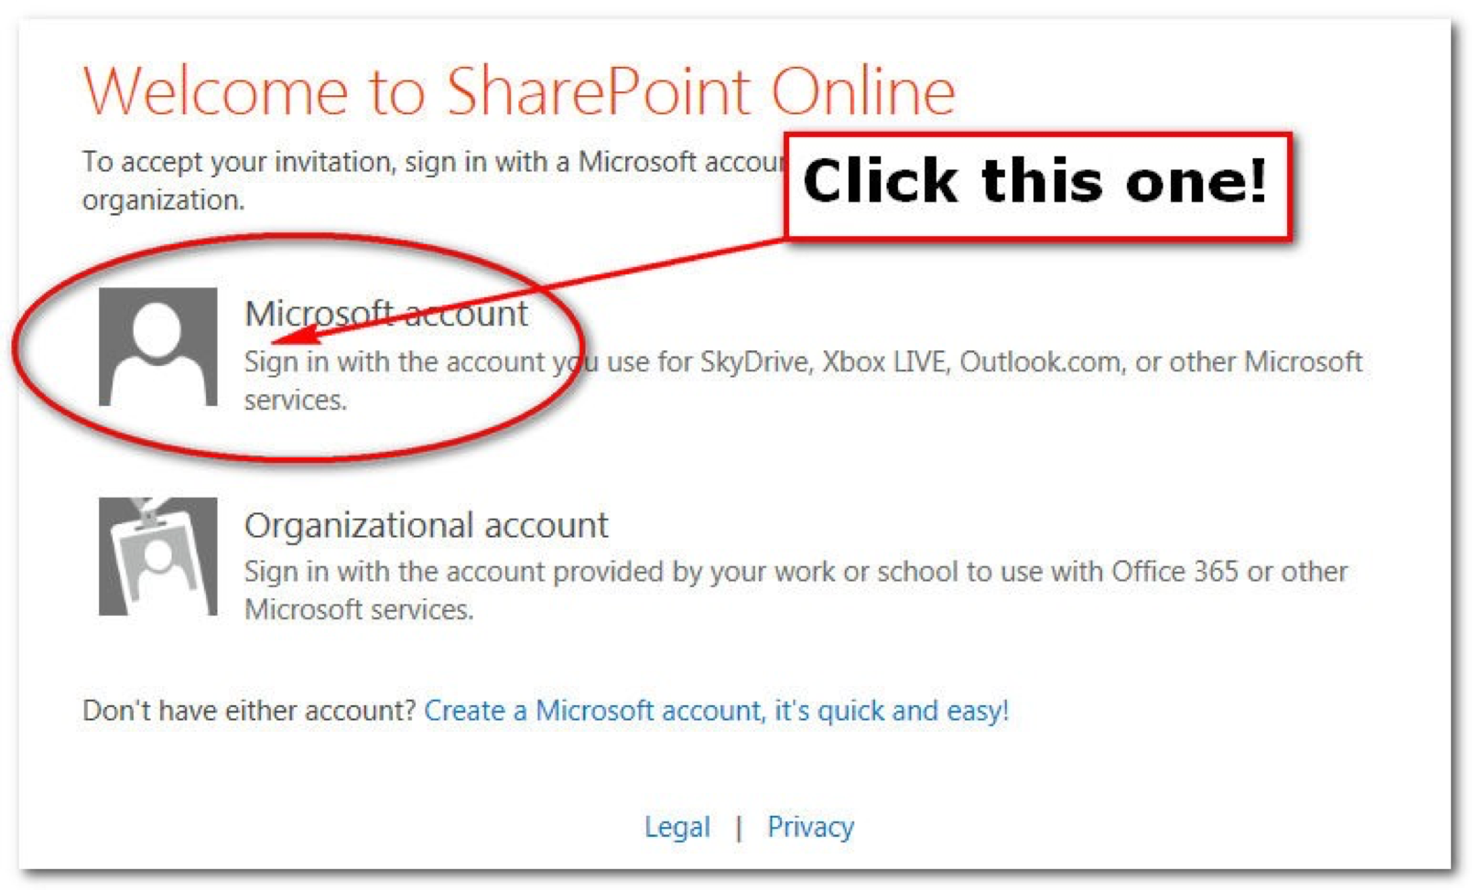Click the red arrowhead pointing at Microsoft account
The height and width of the screenshot is (890, 1472).
(291, 333)
